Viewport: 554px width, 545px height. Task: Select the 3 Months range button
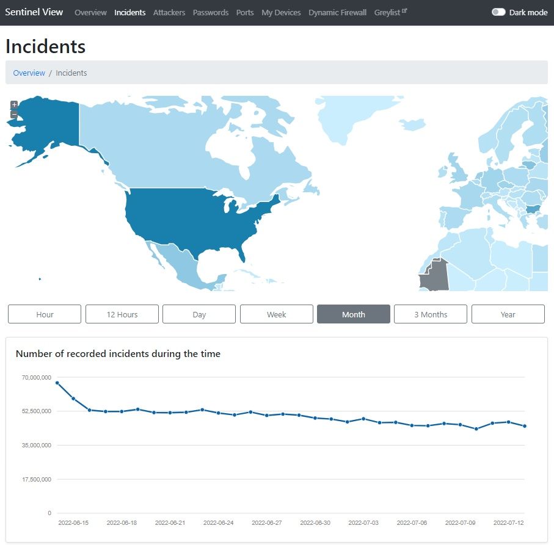(x=431, y=314)
